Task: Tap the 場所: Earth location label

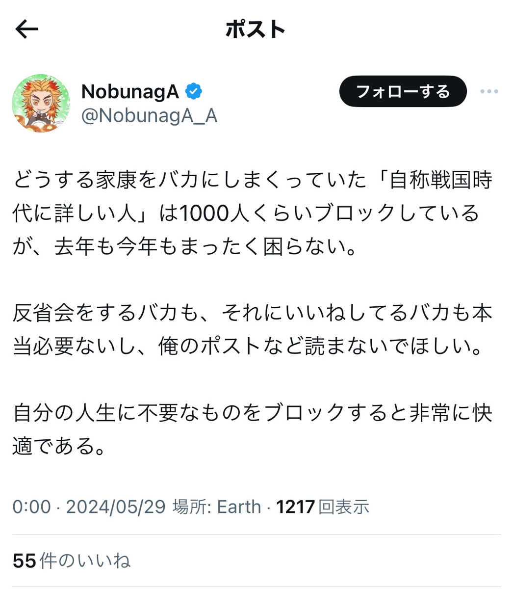Action: pos(217,507)
